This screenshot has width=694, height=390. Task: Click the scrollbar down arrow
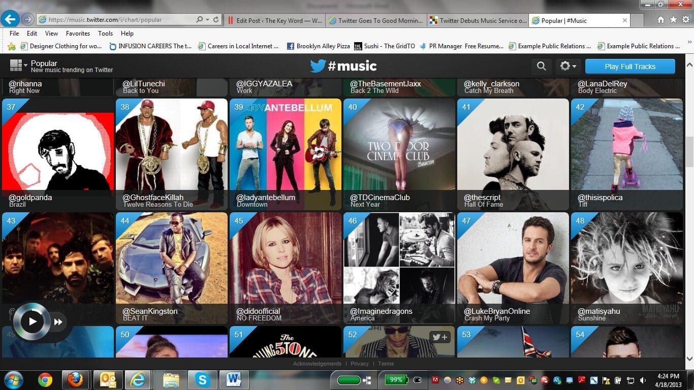(689, 359)
